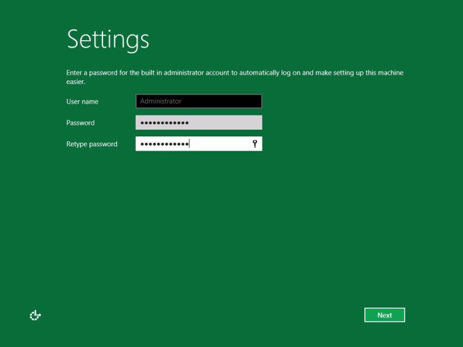The height and width of the screenshot is (347, 463).
Task: Click the "Password" label text
Action: coord(80,123)
